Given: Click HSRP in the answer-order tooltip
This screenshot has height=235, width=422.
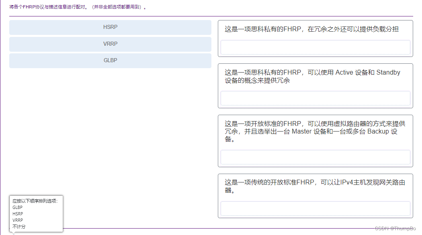Looking at the screenshot, I should point(17,214).
